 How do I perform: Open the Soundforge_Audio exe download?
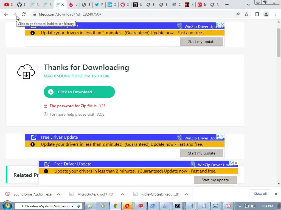click(x=29, y=194)
